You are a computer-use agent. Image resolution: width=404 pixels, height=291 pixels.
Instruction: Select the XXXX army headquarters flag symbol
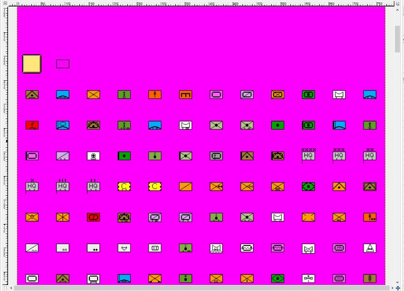pyautogui.click(x=309, y=156)
